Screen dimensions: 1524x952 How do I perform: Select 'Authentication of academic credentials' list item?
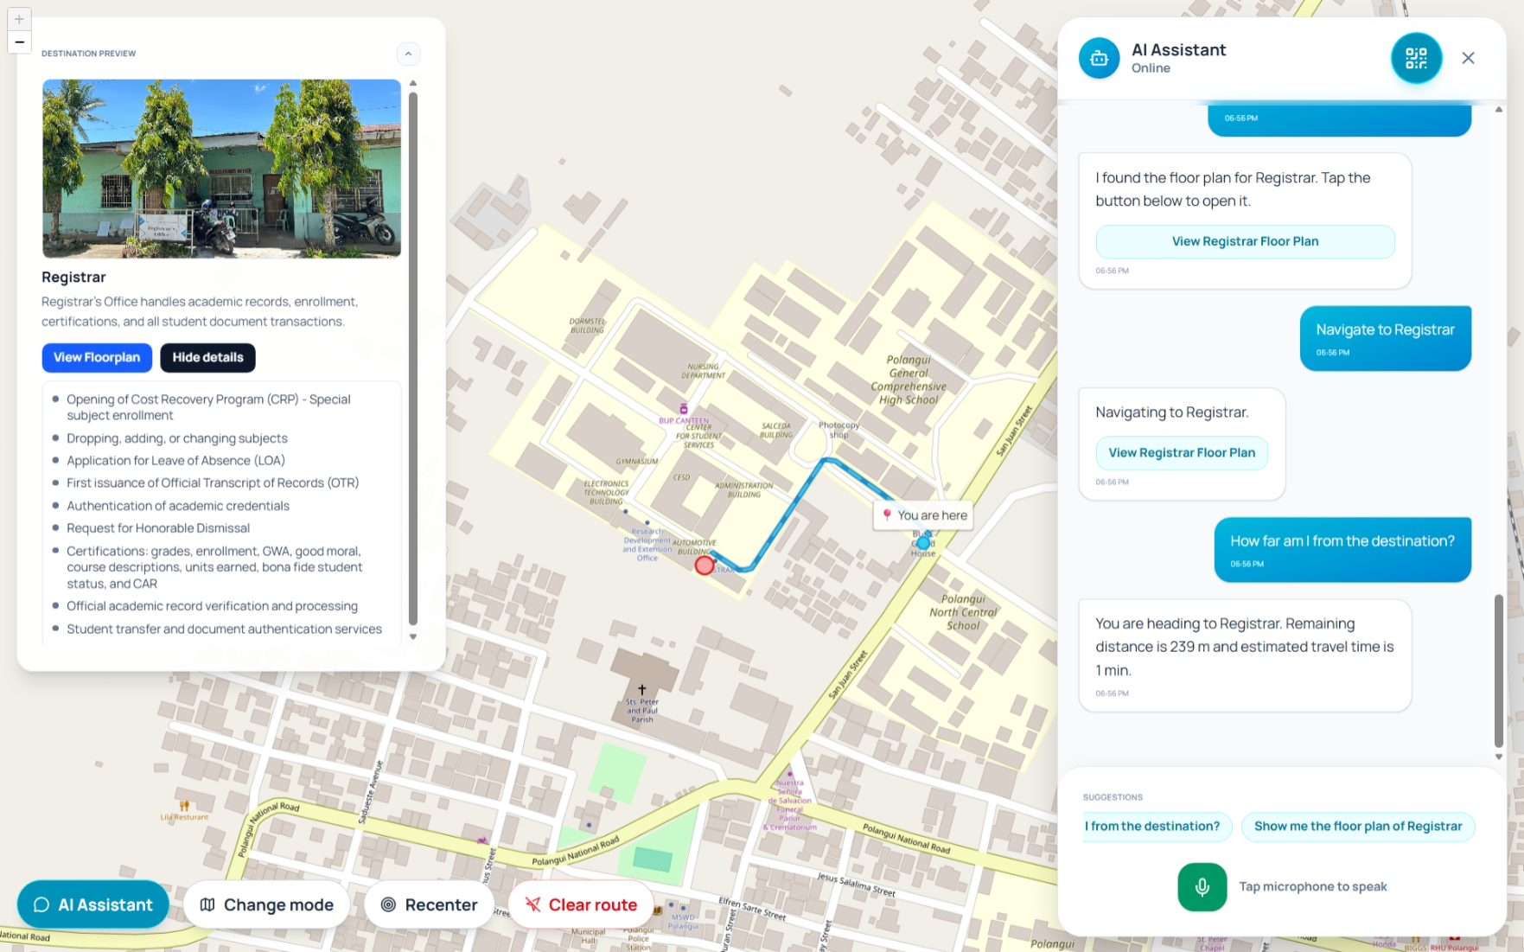(178, 506)
